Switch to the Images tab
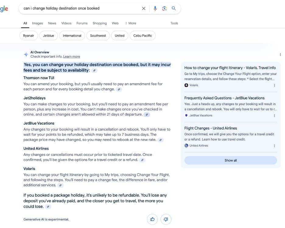 point(37,23)
